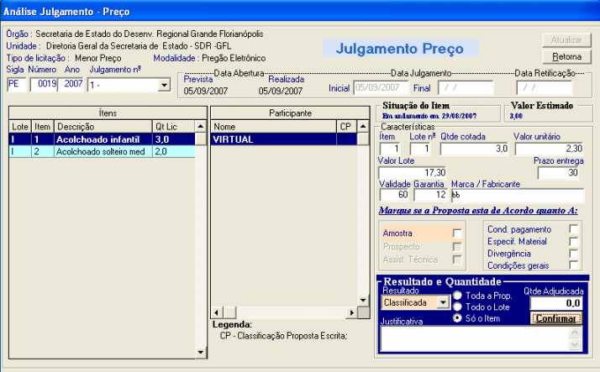Screen dimensions: 600x372
Task: Click the Lote nº field
Action: click(x=420, y=149)
